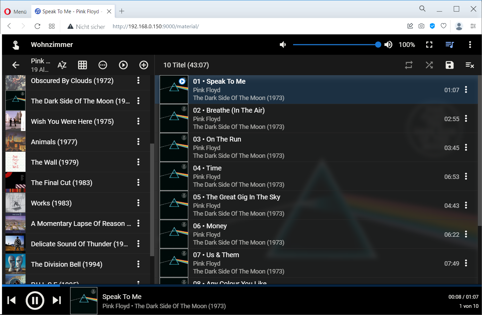Click the volume down speaker icon

pyautogui.click(x=283, y=45)
